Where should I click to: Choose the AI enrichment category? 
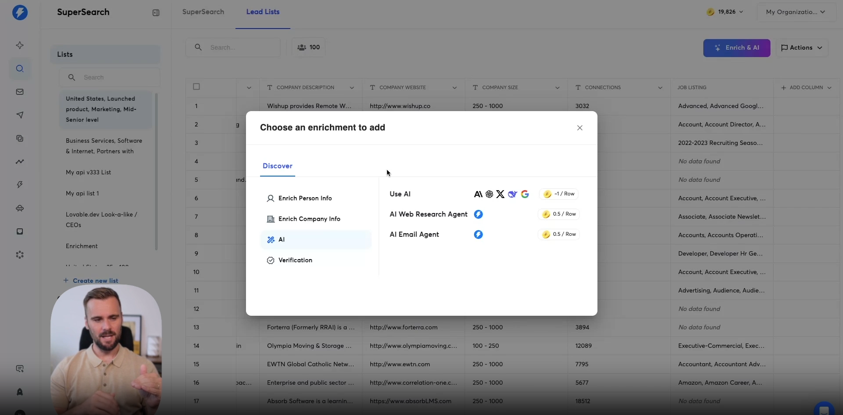click(x=316, y=240)
